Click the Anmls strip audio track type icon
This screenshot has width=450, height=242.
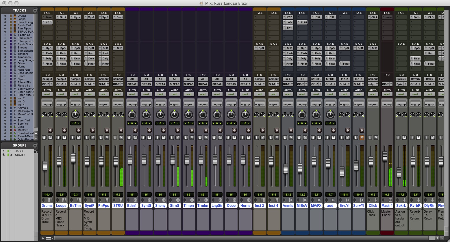click(291, 200)
